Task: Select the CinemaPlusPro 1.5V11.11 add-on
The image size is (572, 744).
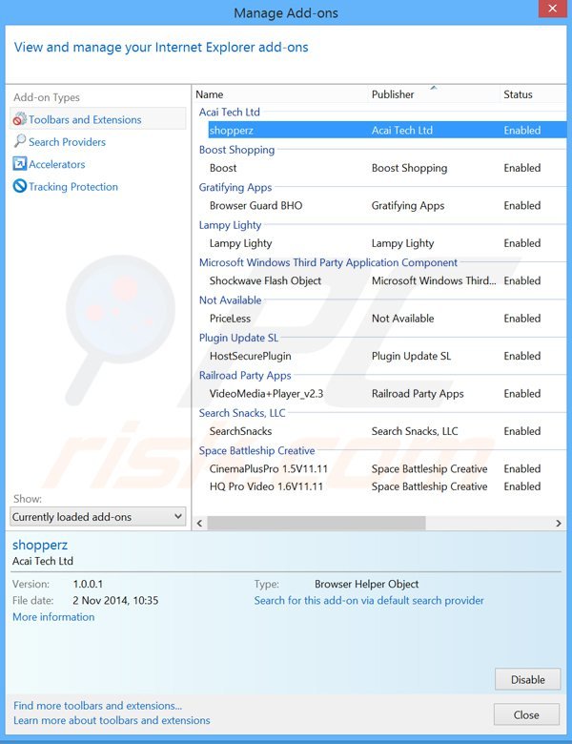Action: tap(387, 468)
